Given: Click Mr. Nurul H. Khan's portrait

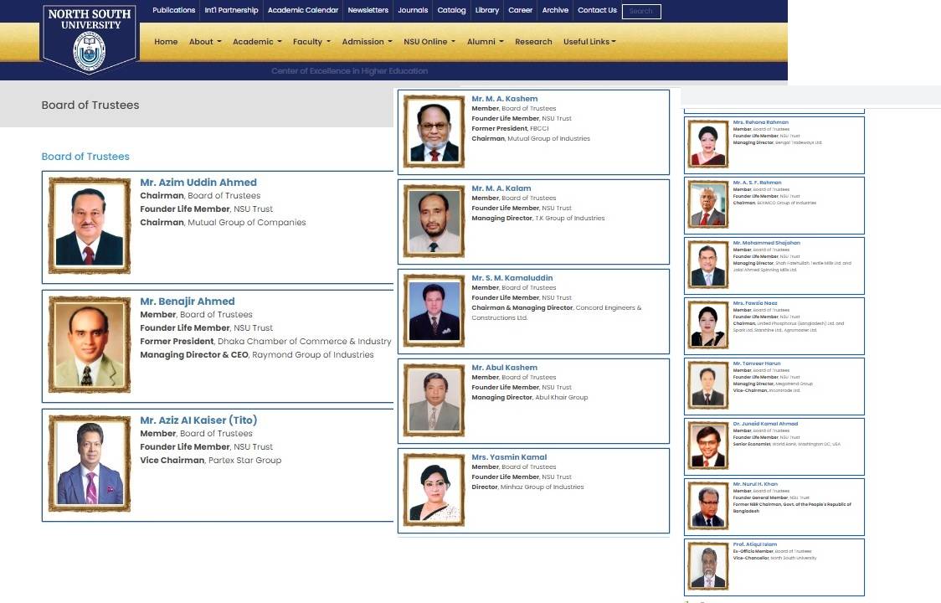Looking at the screenshot, I should [x=708, y=506].
